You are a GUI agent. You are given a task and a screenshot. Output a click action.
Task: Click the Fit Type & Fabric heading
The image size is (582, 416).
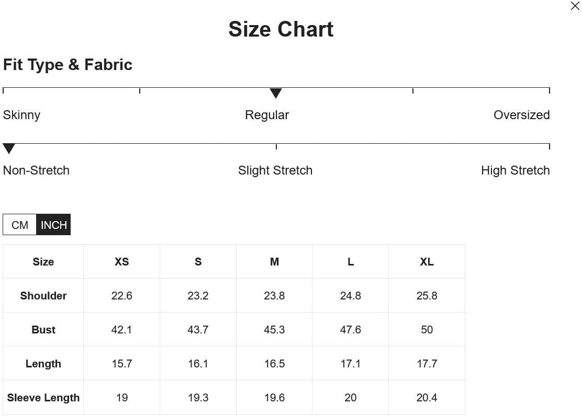[68, 65]
